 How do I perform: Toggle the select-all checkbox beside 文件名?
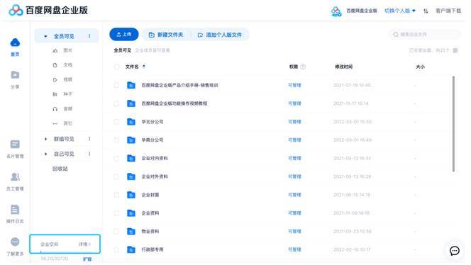116,67
